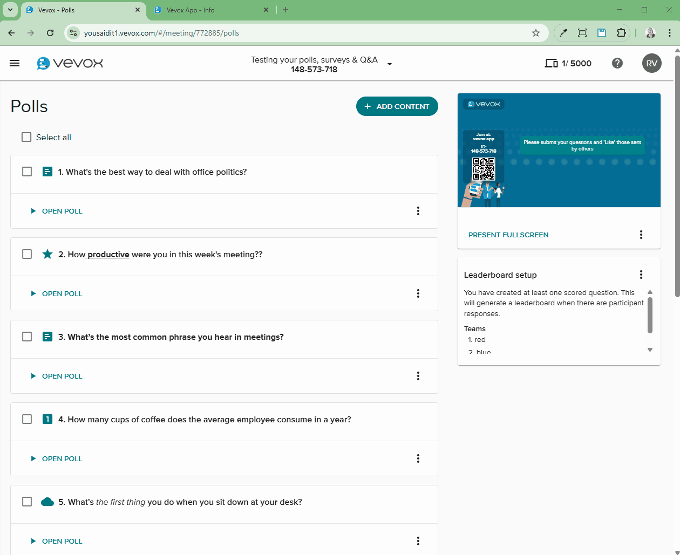Click the participant count device icon

pos(551,63)
